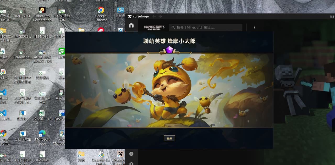Select the 大豐空襲後心得4114... document
This screenshot has width=335, height=165.
(23, 96)
